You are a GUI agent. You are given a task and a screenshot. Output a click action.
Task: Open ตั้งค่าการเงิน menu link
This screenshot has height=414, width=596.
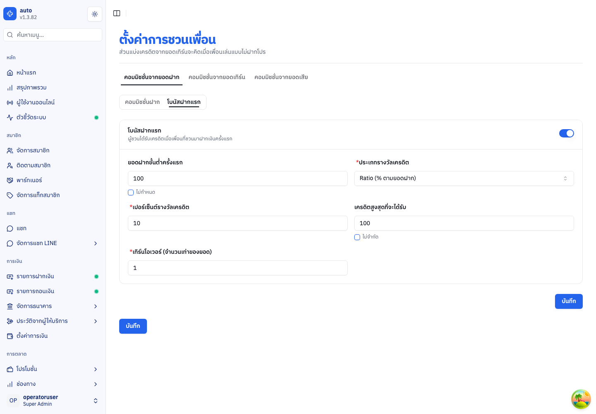pyautogui.click(x=53, y=336)
